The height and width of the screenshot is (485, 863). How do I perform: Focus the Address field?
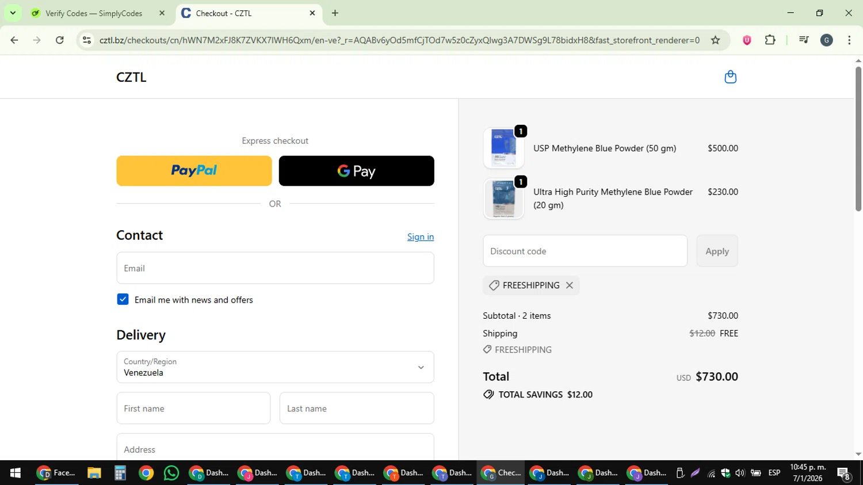[275, 447]
